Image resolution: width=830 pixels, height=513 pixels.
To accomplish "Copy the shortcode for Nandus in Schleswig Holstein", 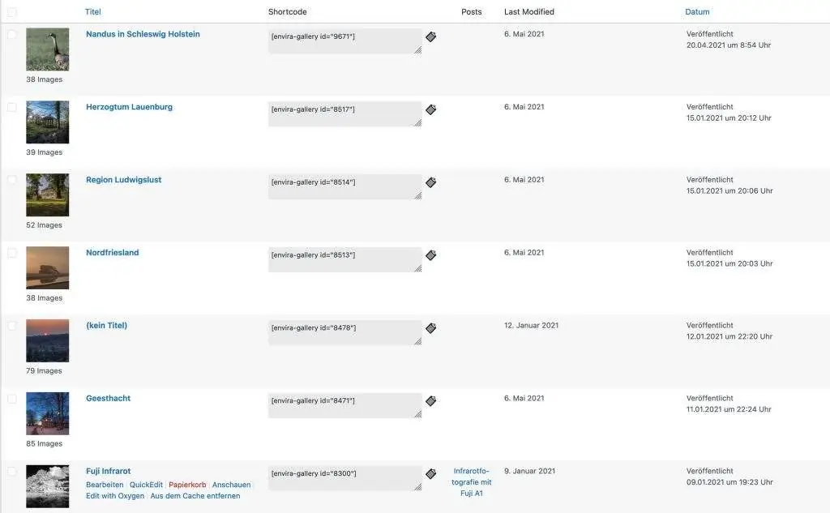I will coord(431,36).
